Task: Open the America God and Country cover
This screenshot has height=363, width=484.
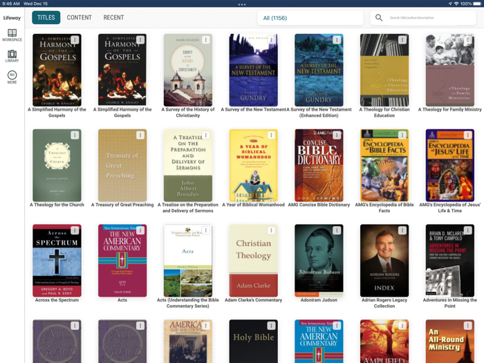Action: tap(187, 341)
